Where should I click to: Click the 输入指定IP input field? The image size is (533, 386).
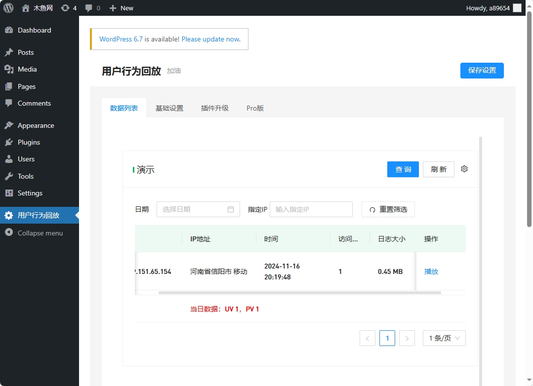click(x=311, y=209)
